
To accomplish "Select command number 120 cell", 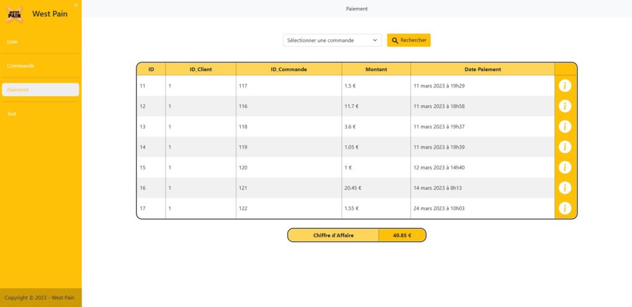I will (289, 168).
